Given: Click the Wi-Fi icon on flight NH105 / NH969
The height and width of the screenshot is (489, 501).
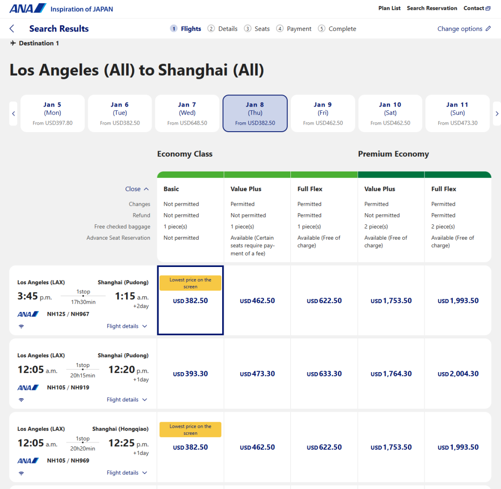Looking at the screenshot, I should [21, 473].
